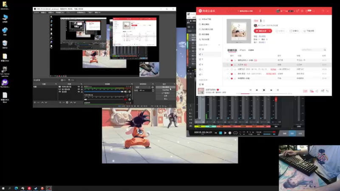Click the stop button in DAW transport
The height and width of the screenshot is (191, 340).
221,133
